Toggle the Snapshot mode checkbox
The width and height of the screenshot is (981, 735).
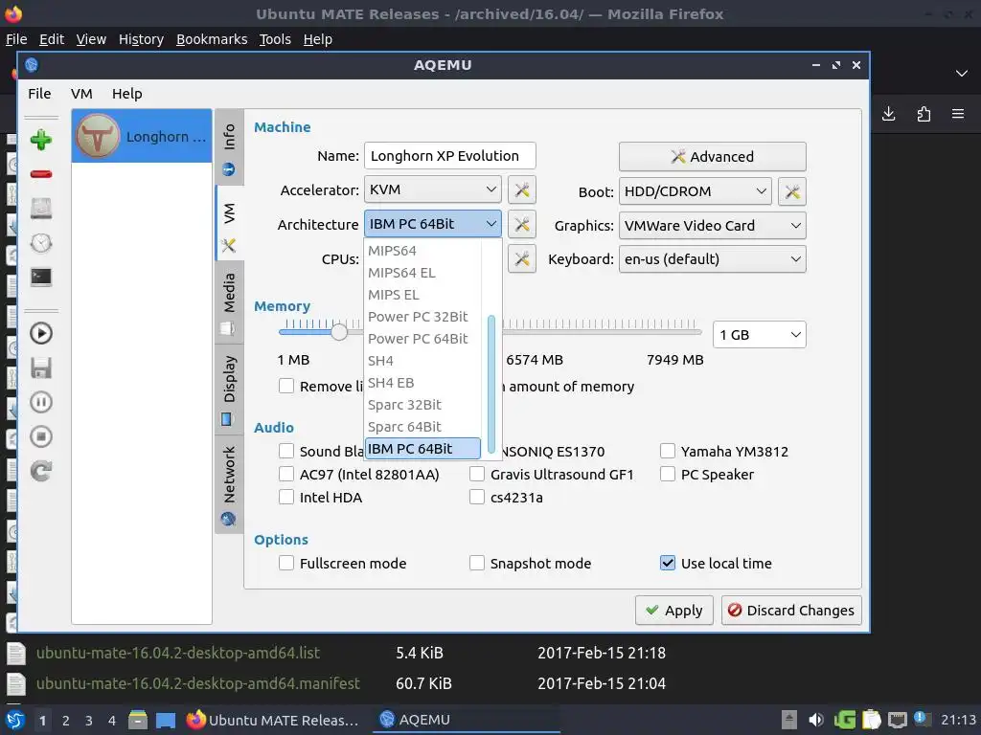pyautogui.click(x=477, y=563)
